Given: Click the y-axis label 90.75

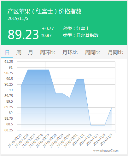Looking at the screenshot, I should coord(9,73).
